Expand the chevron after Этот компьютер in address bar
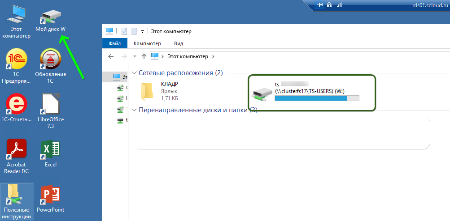This screenshot has height=221, width=450. click(213, 56)
